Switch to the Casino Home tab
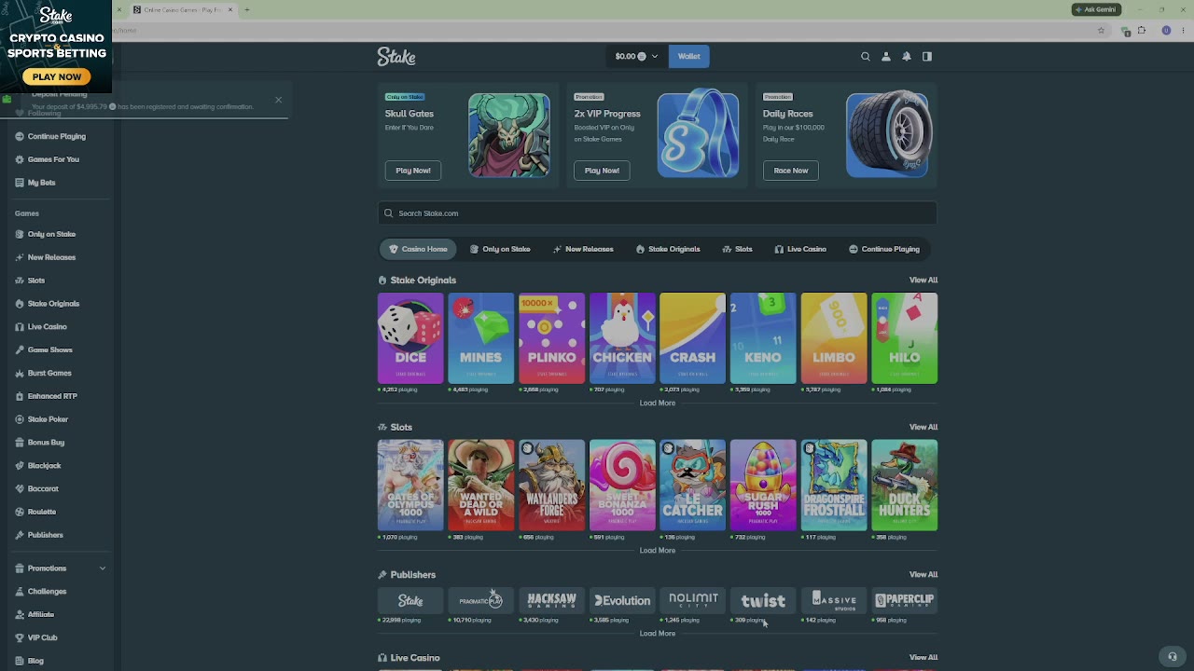 [x=418, y=249]
